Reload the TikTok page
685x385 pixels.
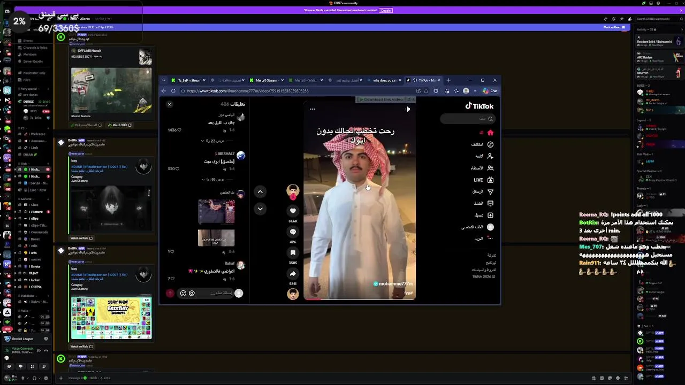(173, 91)
